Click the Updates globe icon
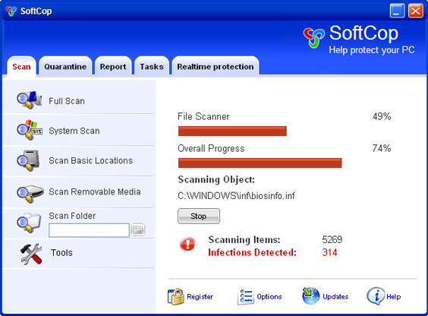Viewport: 428px width, 316px height. 310,295
